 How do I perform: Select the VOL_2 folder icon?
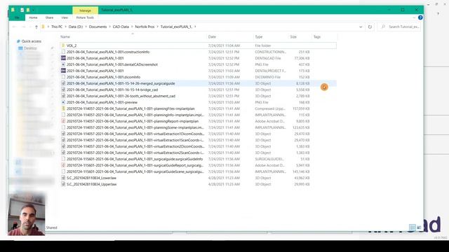coord(63,45)
